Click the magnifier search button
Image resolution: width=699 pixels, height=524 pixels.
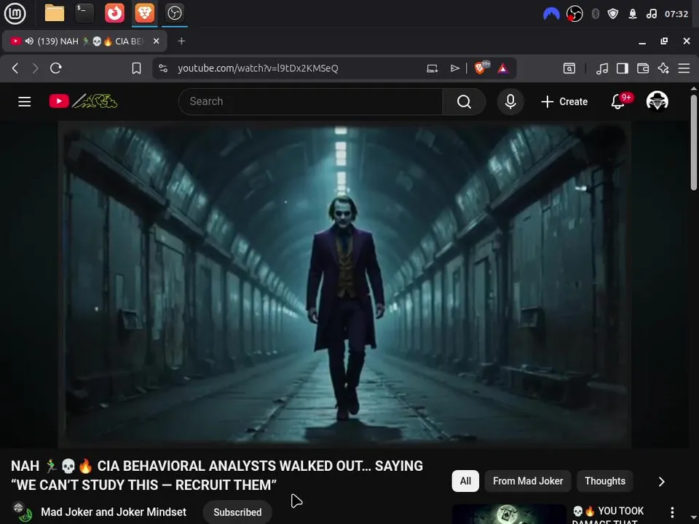pyautogui.click(x=464, y=102)
